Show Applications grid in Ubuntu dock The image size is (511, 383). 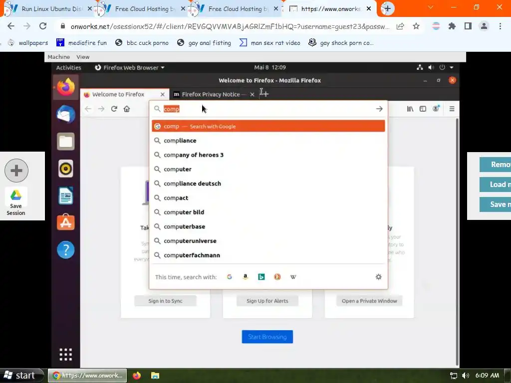click(x=65, y=355)
